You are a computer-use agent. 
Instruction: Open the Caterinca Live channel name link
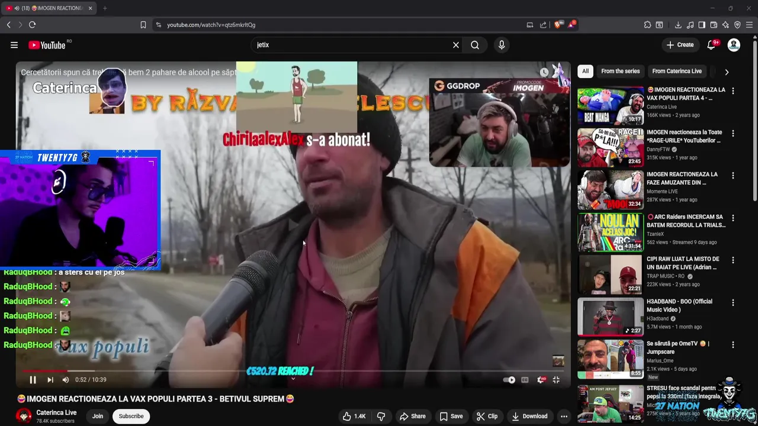56,412
